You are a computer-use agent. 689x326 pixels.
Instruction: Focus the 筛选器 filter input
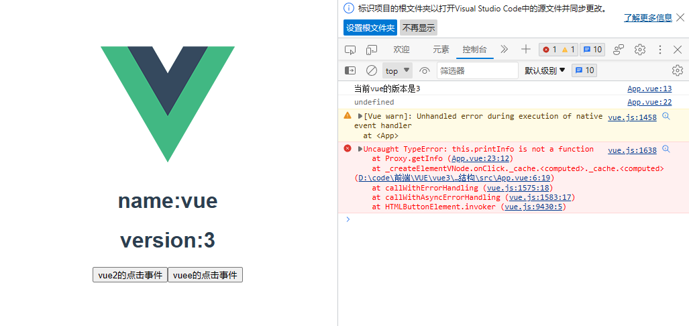478,70
